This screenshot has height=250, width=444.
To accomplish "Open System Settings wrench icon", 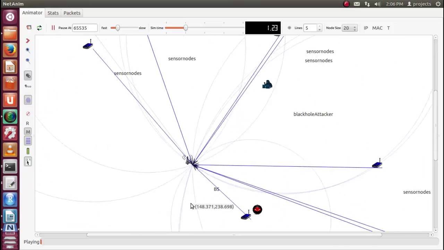I will (x=10, y=134).
